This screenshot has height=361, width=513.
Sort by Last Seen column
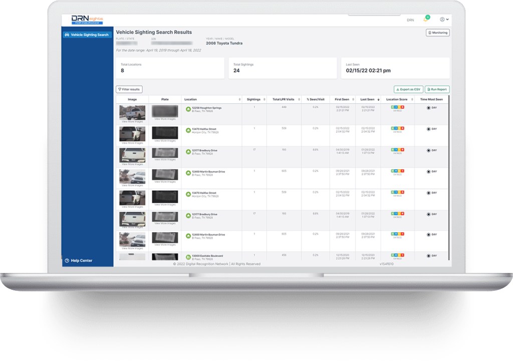click(x=369, y=99)
